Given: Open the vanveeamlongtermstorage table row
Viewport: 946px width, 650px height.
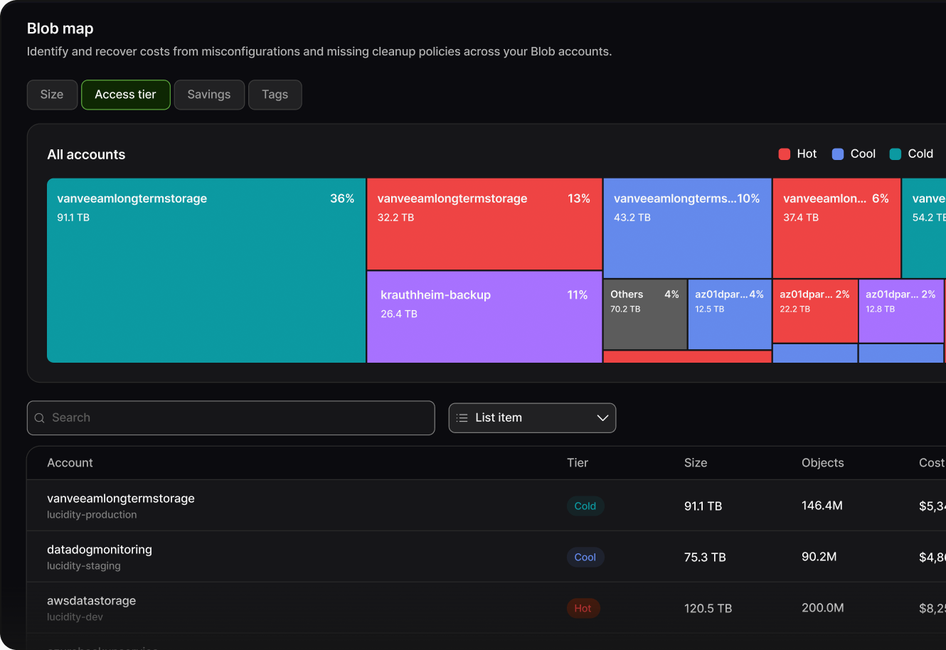Looking at the screenshot, I should [x=487, y=506].
